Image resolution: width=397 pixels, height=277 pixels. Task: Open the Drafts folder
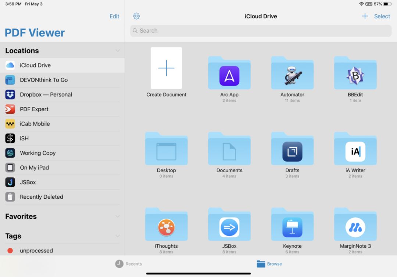click(292, 148)
